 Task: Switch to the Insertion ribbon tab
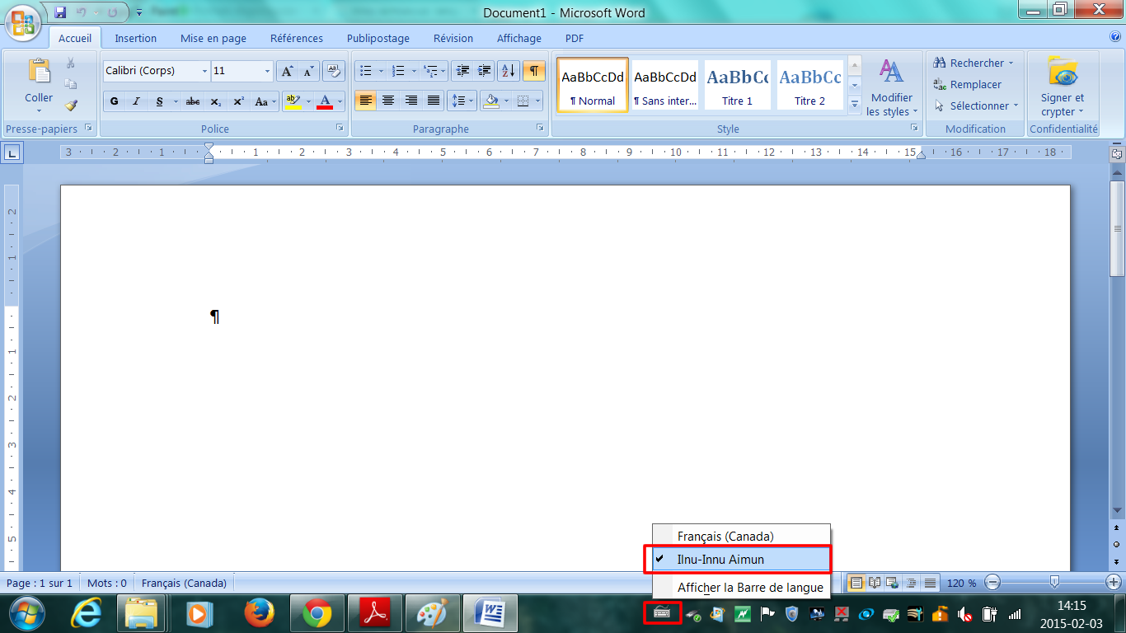(135, 38)
